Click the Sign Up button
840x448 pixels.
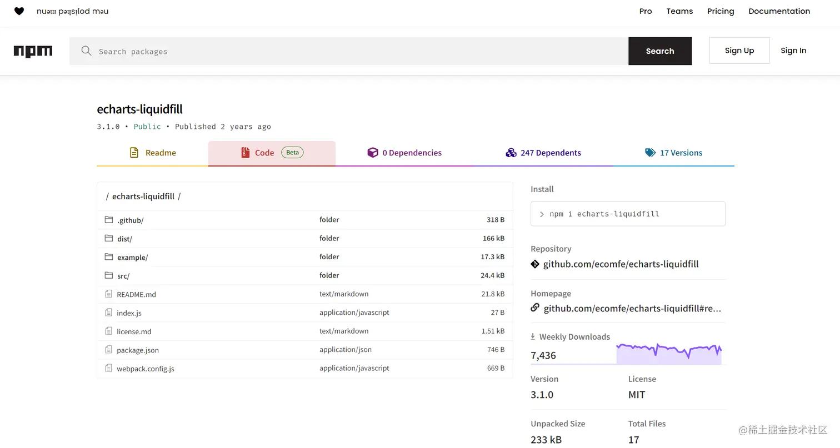[739, 51]
